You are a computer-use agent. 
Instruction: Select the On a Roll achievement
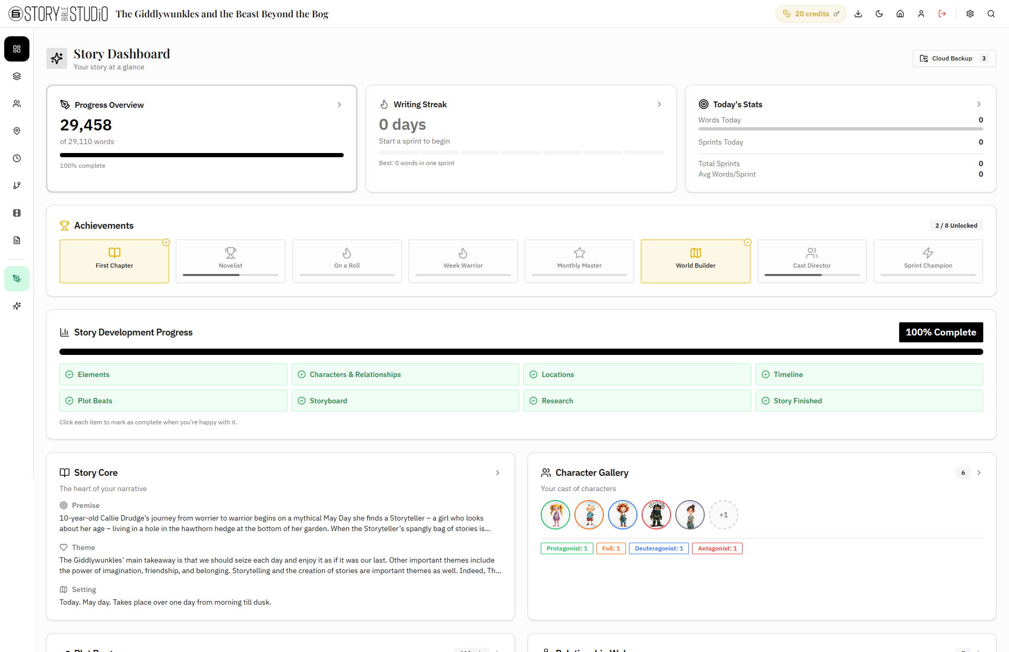pos(347,261)
